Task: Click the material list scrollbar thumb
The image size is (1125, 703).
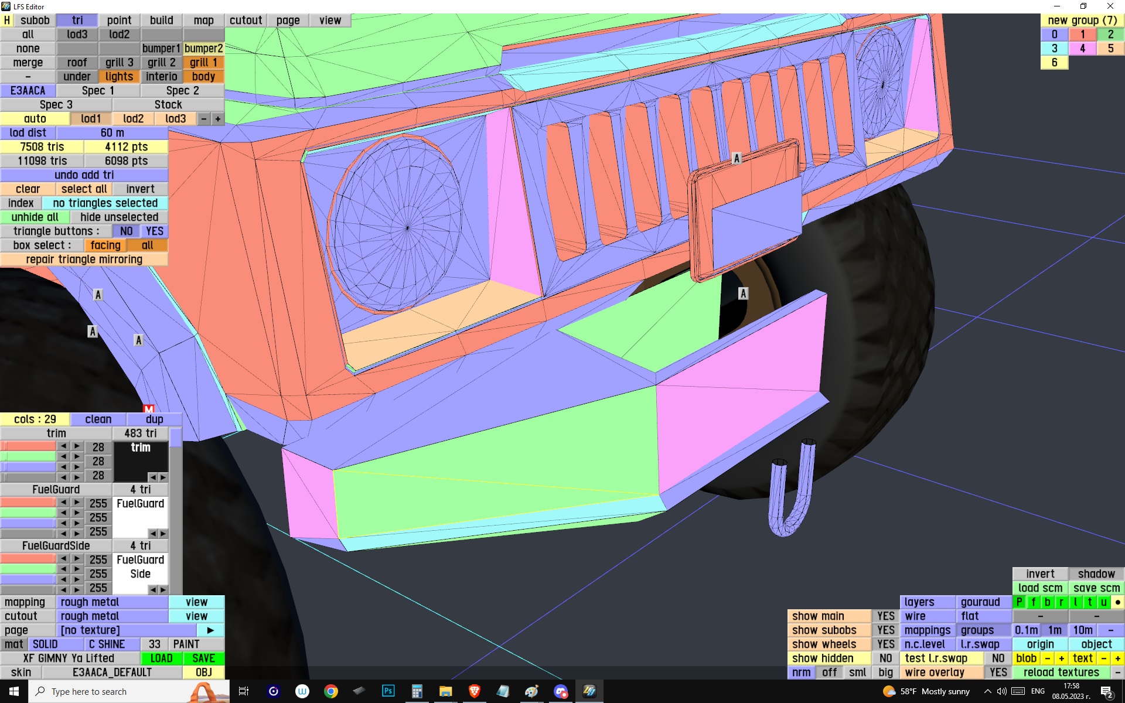Action: (176, 438)
